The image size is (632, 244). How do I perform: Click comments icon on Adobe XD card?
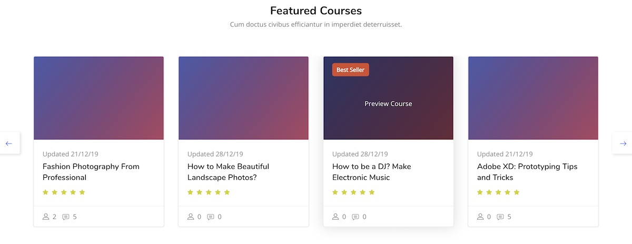tap(500, 217)
